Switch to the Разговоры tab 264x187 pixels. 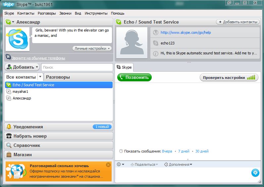click(x=78, y=77)
